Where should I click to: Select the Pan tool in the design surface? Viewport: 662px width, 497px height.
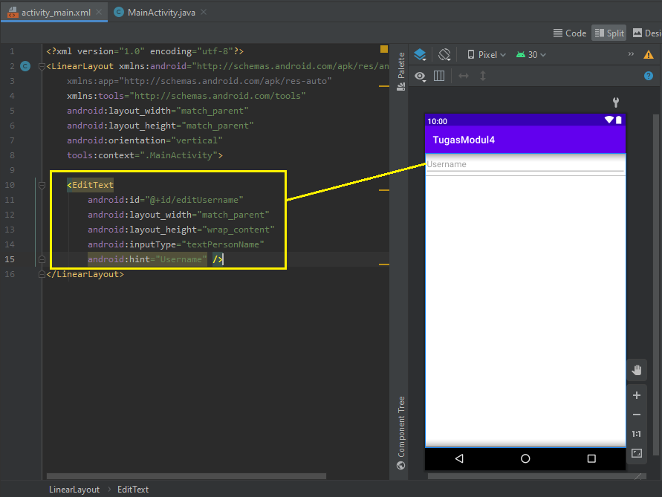pyautogui.click(x=636, y=369)
